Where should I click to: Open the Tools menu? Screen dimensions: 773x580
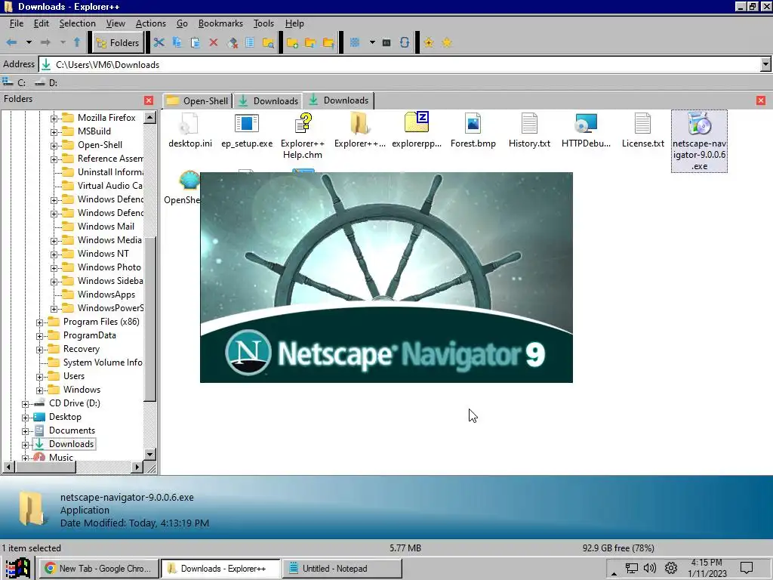(263, 23)
